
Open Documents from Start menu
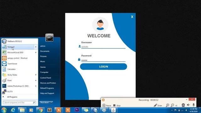(45, 51)
